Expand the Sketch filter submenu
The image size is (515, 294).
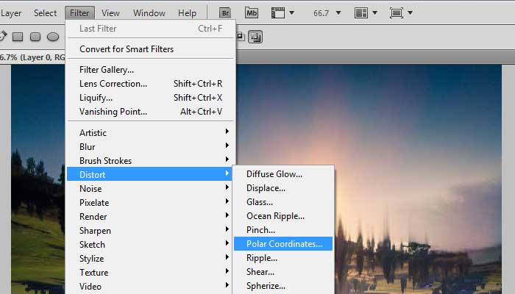[150, 245]
